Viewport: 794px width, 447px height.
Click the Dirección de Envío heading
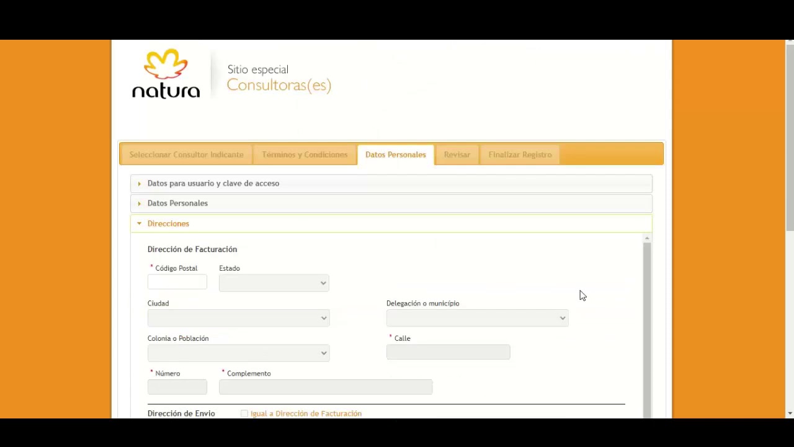181,413
